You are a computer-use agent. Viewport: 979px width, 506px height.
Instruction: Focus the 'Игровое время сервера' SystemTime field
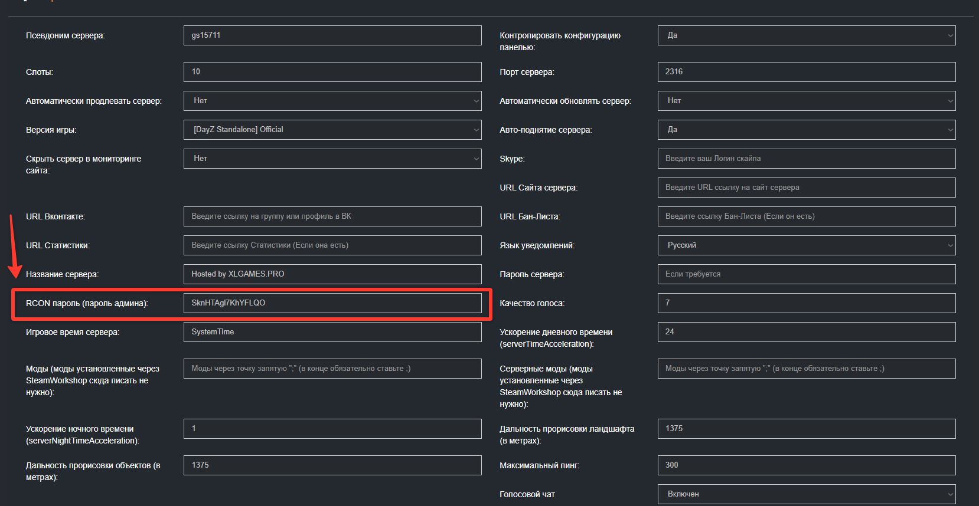332,332
